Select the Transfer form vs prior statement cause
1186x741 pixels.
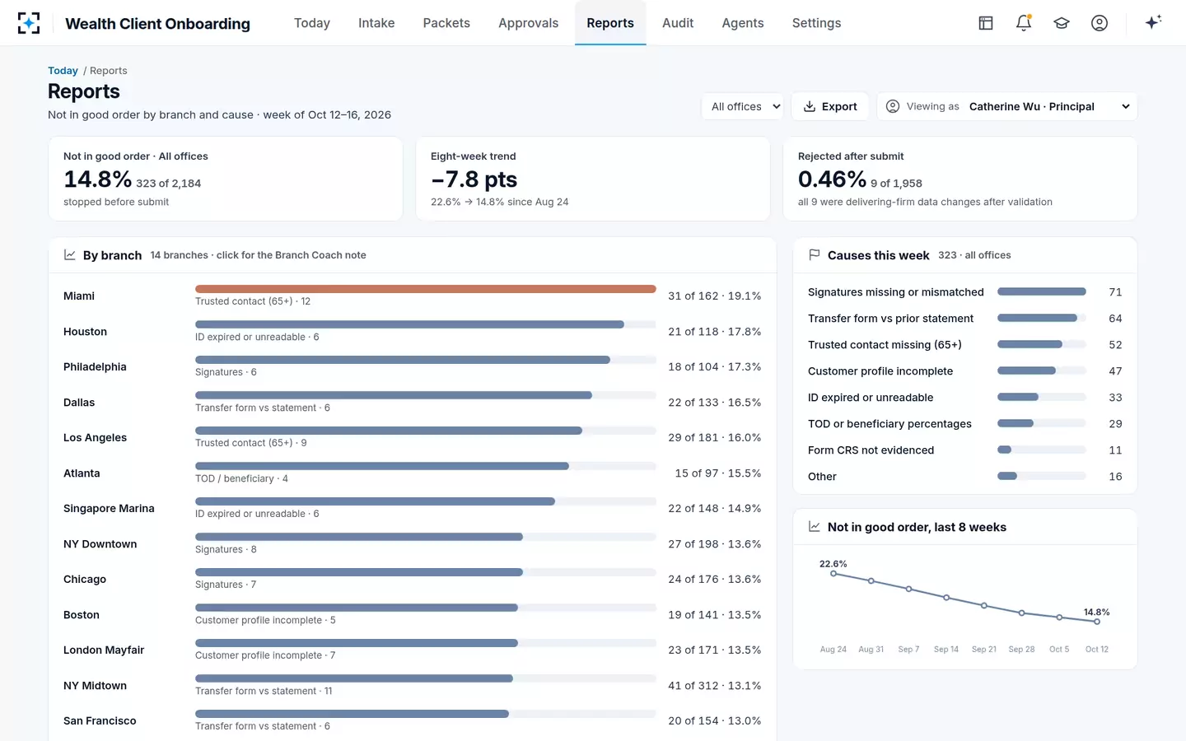coord(890,319)
